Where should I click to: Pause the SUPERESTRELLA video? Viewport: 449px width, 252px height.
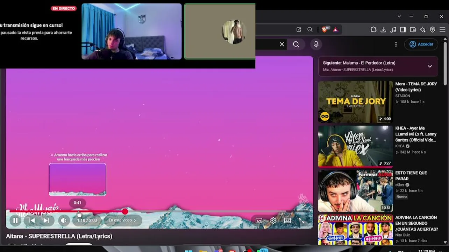point(15,220)
